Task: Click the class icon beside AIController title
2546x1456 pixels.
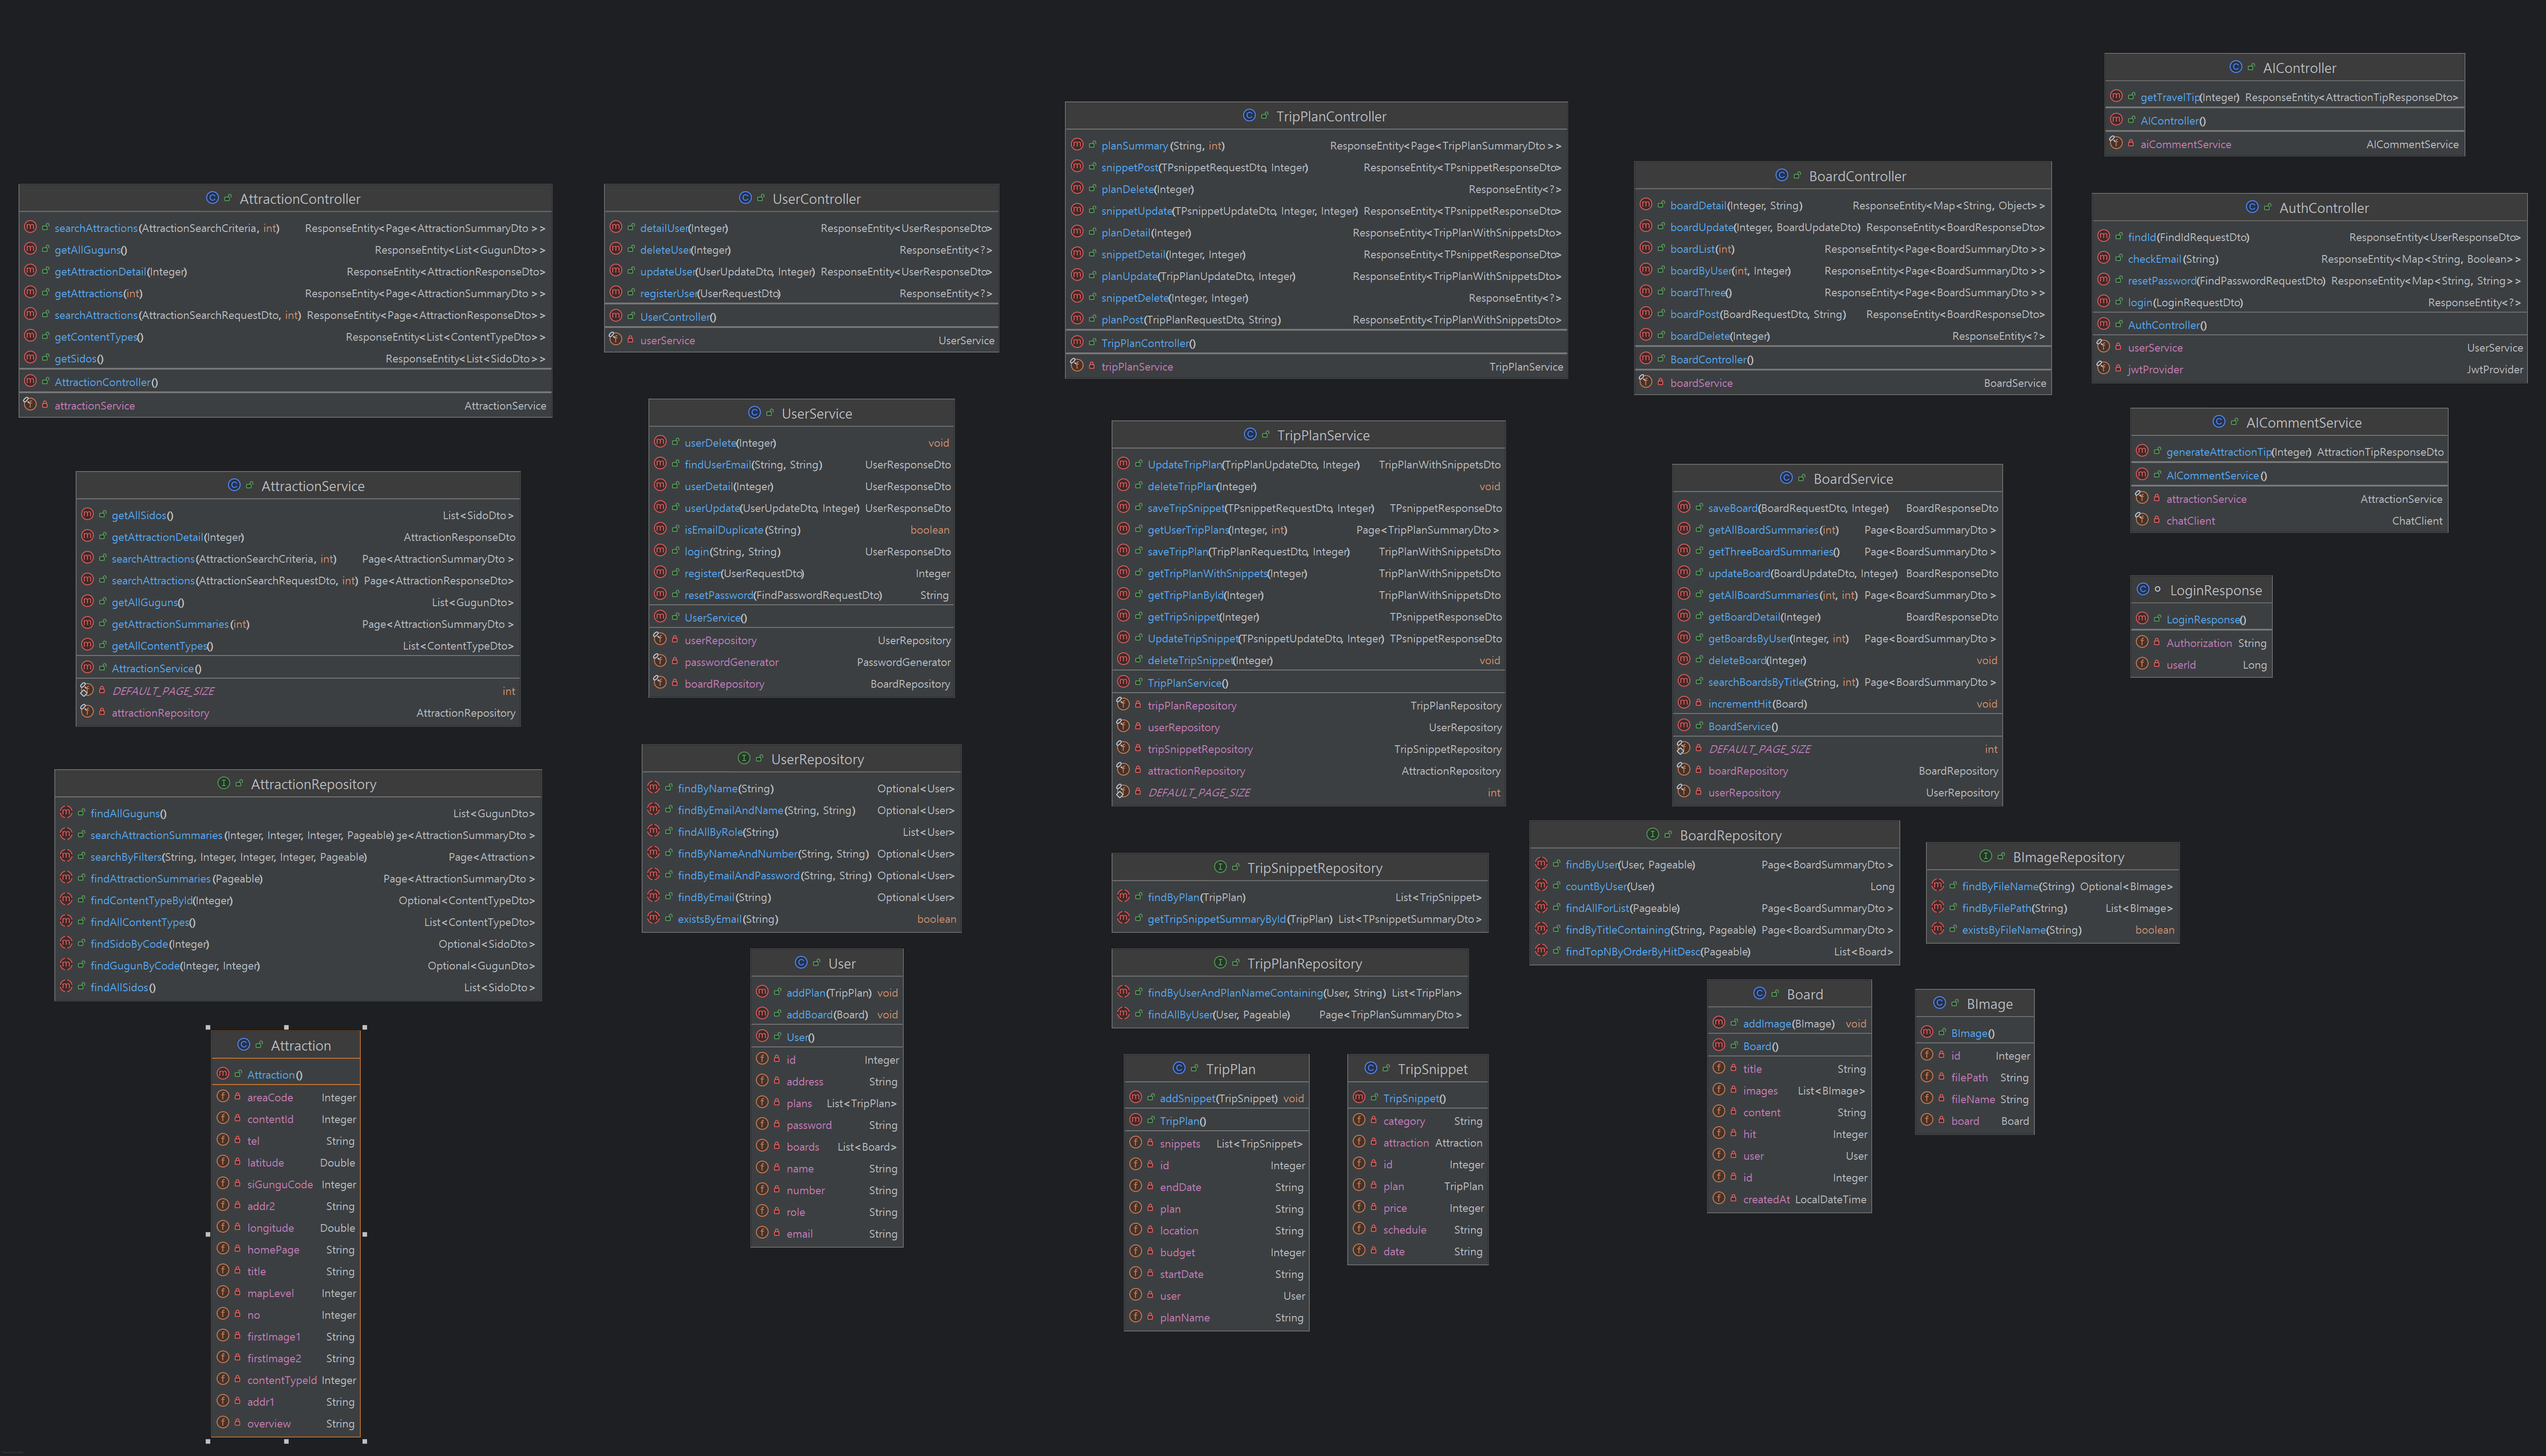Action: pos(2236,67)
